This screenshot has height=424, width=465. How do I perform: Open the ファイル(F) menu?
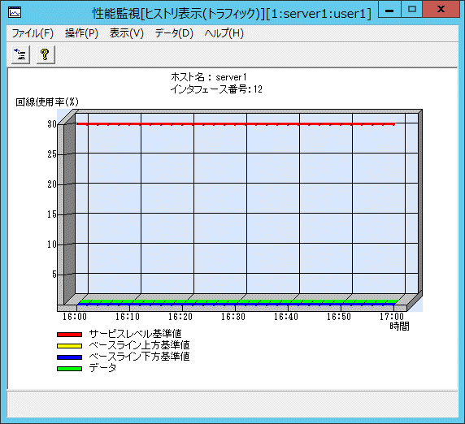pos(33,32)
